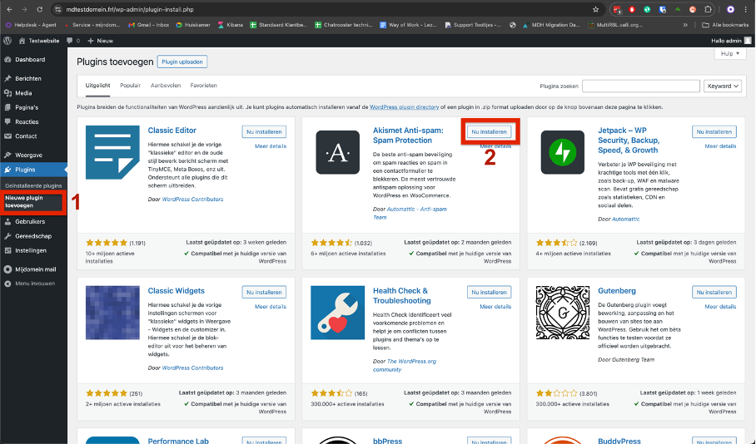Open Berichten in the sidebar menu

pyautogui.click(x=27, y=78)
